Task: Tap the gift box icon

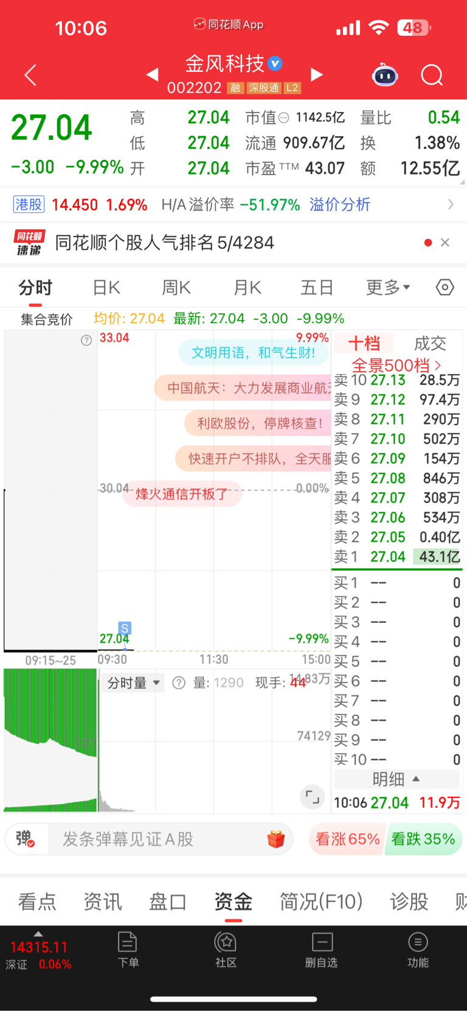Action: click(x=276, y=839)
